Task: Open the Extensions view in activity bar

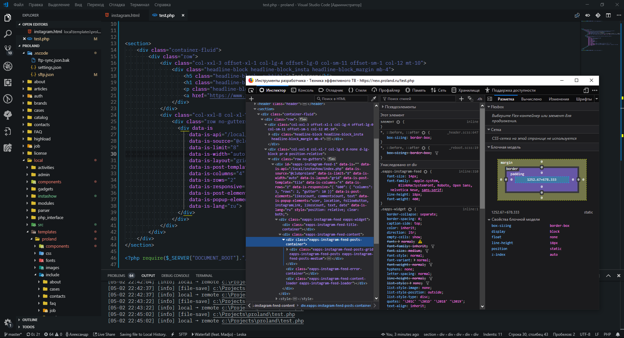Action: tap(8, 83)
